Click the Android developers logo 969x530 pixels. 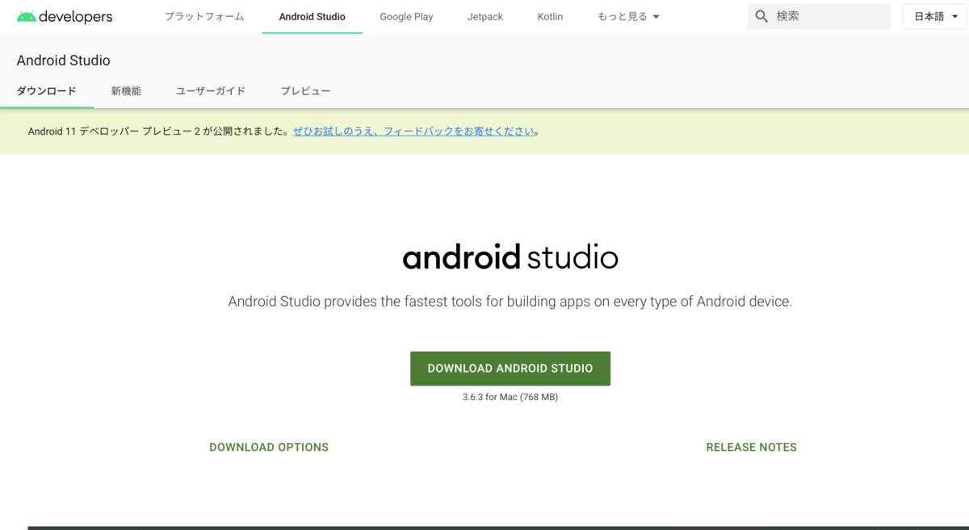(65, 16)
